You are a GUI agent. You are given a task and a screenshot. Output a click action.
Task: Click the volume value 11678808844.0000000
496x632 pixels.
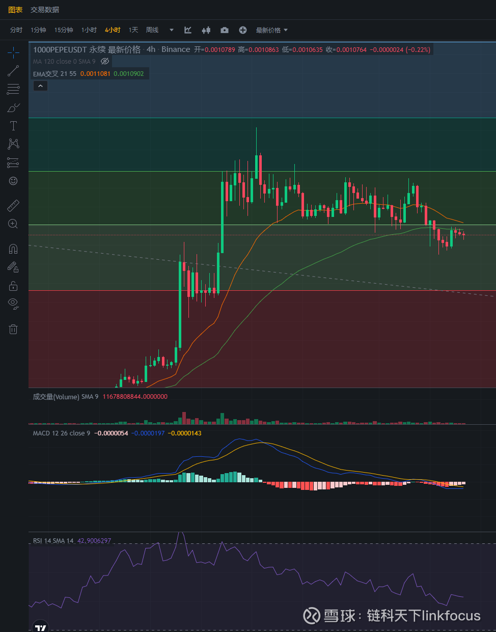tap(135, 397)
